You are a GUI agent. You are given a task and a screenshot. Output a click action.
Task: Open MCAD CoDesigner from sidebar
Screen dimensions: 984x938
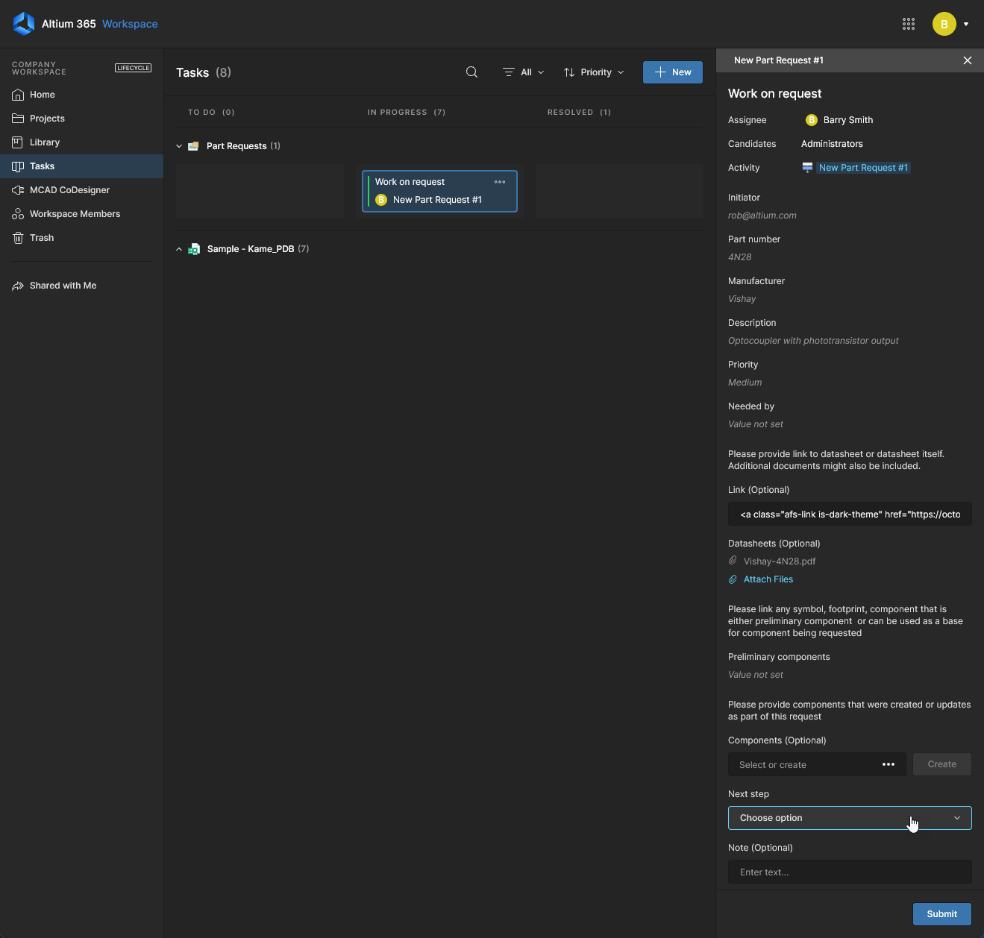69,190
